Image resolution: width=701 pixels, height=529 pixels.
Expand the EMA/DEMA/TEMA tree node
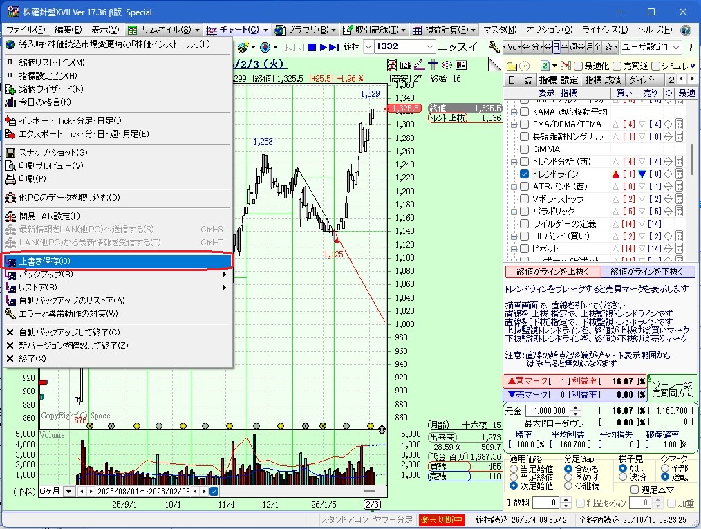(514, 124)
